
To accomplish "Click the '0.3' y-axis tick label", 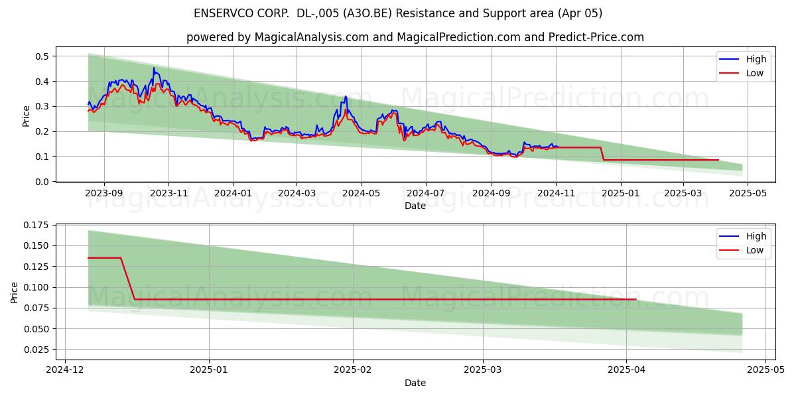I will (42, 107).
